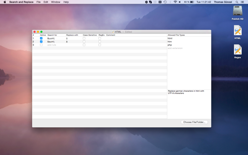
Task: Enable Case-Sensitive for the &uuml; rule
Action: pos(84,38)
